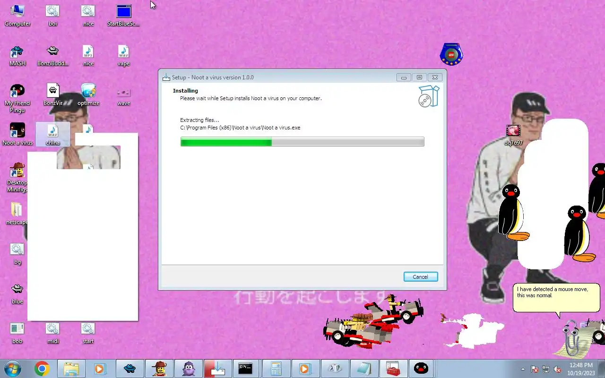Open the Windows Start menu
The width and height of the screenshot is (605, 378).
tap(13, 368)
